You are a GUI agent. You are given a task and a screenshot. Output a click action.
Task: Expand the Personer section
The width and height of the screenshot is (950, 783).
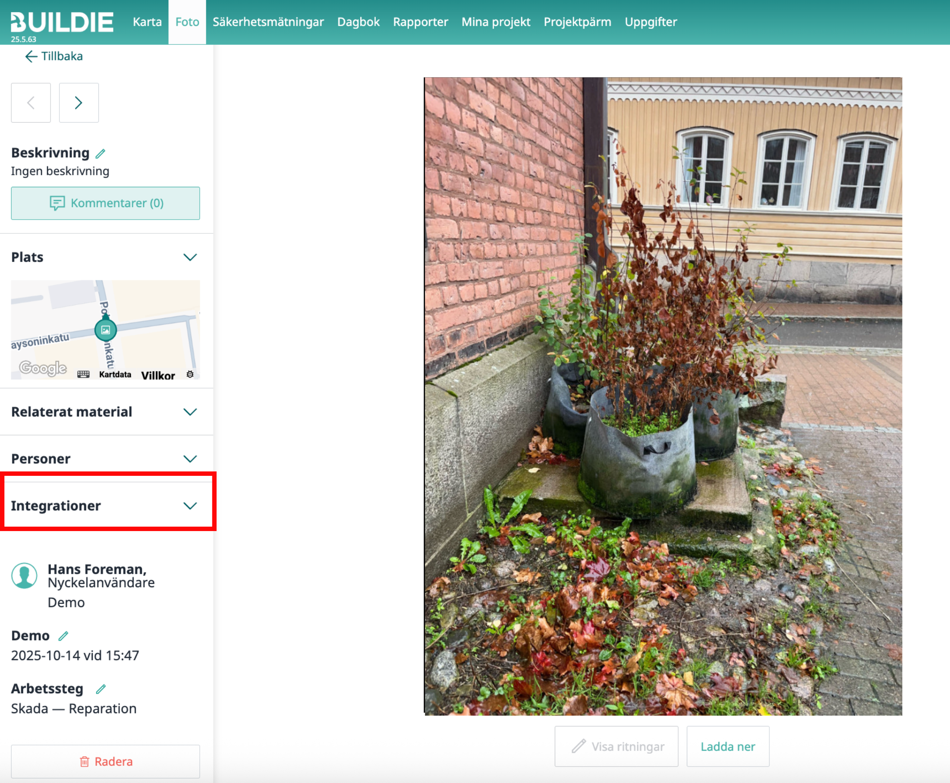point(190,459)
